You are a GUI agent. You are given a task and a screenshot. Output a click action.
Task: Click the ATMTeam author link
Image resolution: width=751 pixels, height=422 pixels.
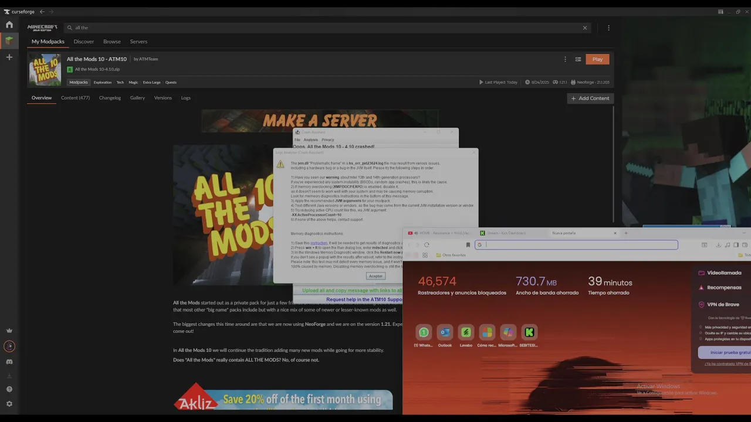(x=148, y=59)
